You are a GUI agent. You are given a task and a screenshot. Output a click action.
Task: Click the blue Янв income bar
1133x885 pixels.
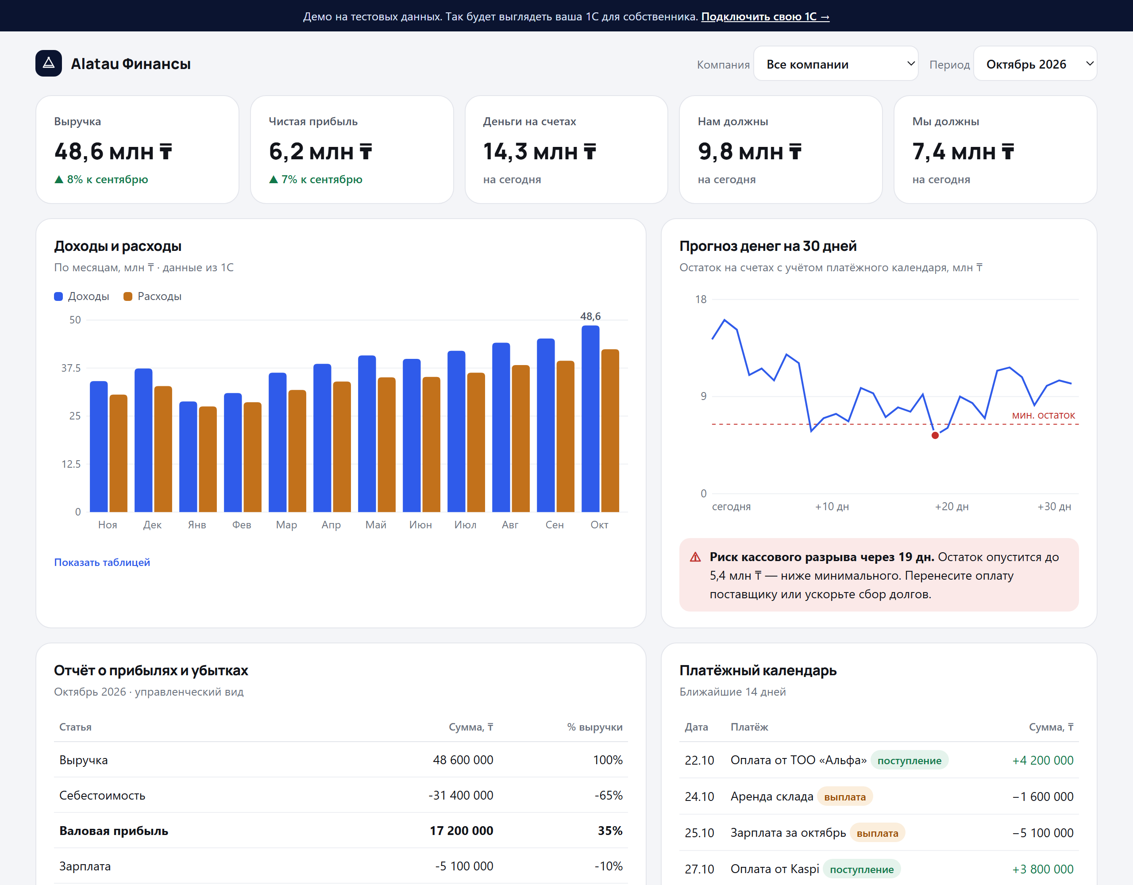188,457
